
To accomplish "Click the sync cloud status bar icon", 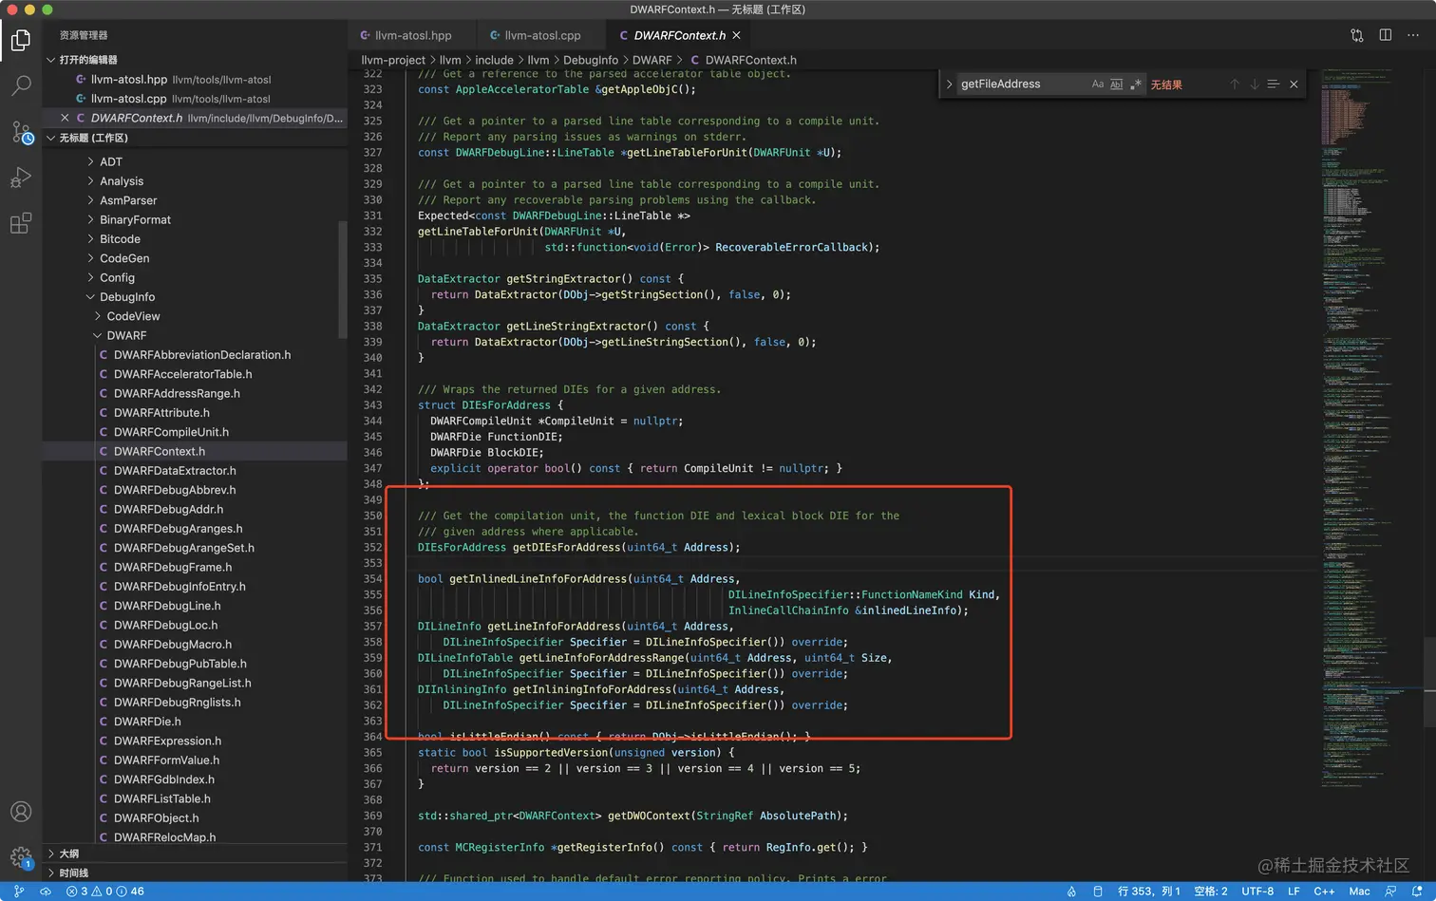I will [x=45, y=892].
